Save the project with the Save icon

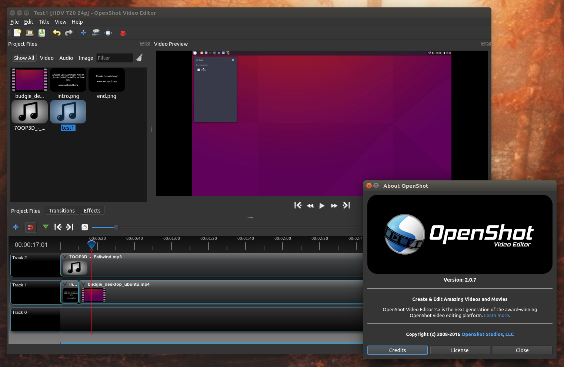[x=42, y=33]
